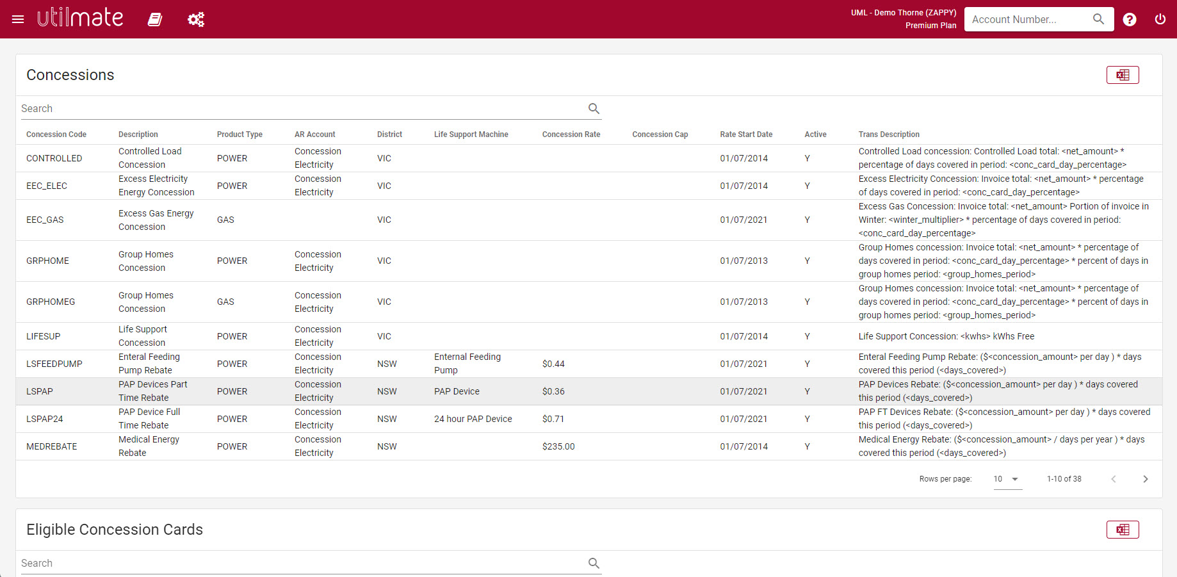Open the help question mark icon

click(x=1130, y=19)
